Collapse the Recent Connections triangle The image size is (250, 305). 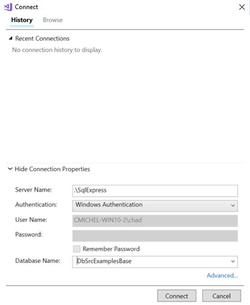(10, 38)
